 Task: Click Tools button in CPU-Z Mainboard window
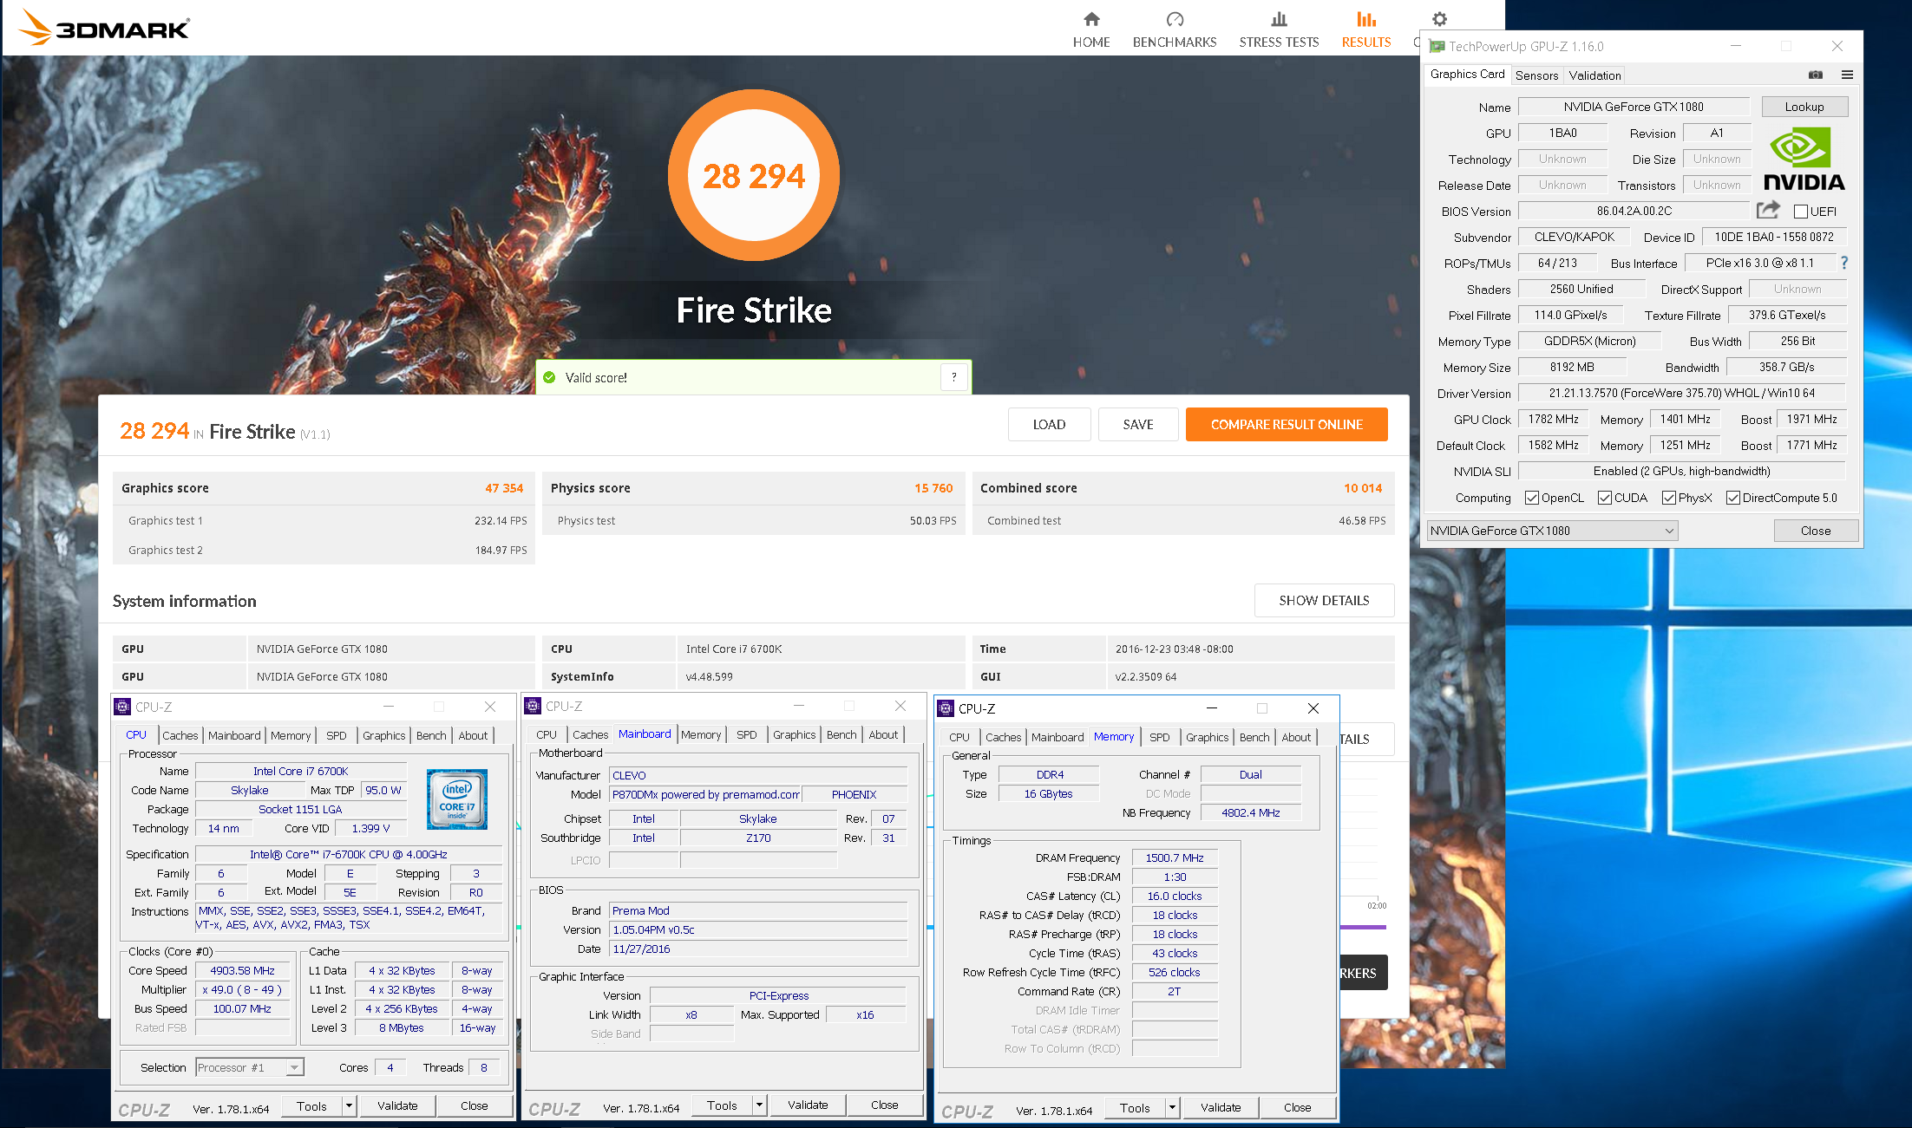(722, 1105)
